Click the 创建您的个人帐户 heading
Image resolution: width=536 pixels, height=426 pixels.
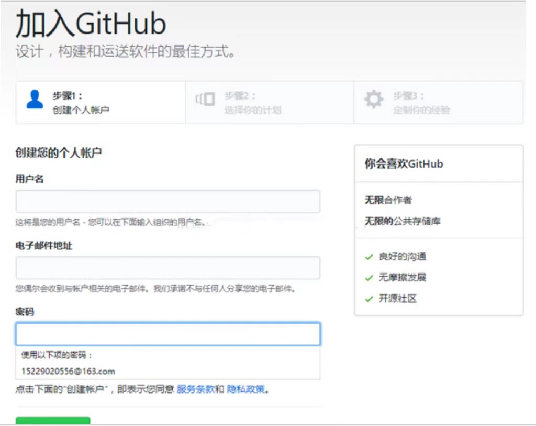pos(59,152)
